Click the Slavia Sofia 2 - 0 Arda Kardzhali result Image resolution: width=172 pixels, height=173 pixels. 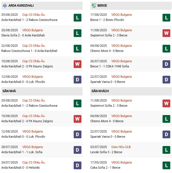click(23, 35)
